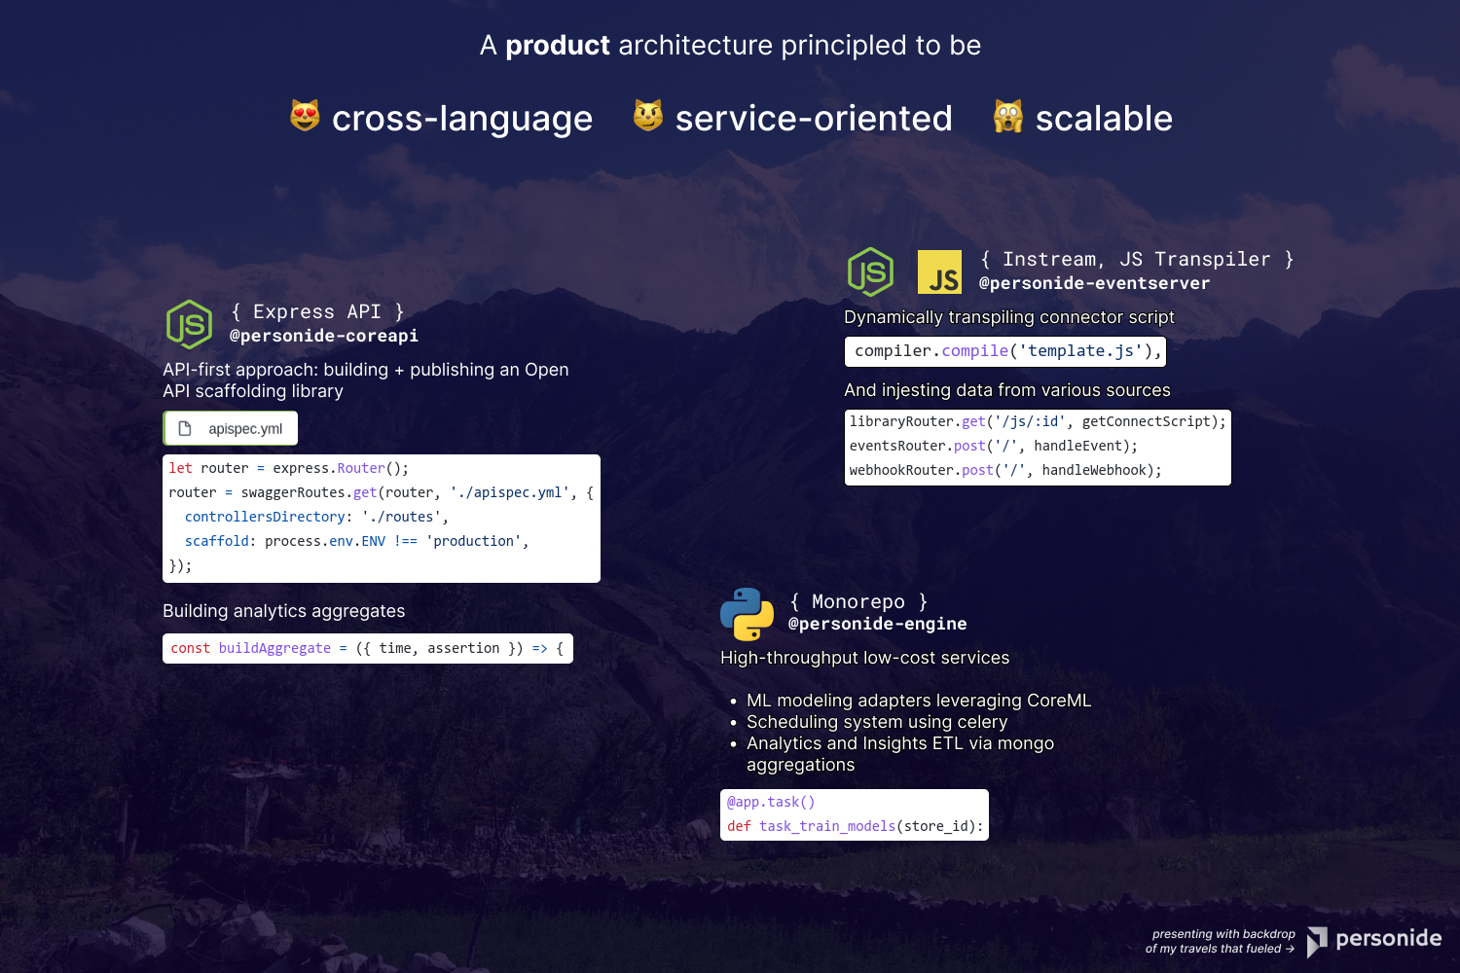The image size is (1460, 973).
Task: Click the slide title "A product architecture principled to be"
Action: pyautogui.click(x=730, y=45)
